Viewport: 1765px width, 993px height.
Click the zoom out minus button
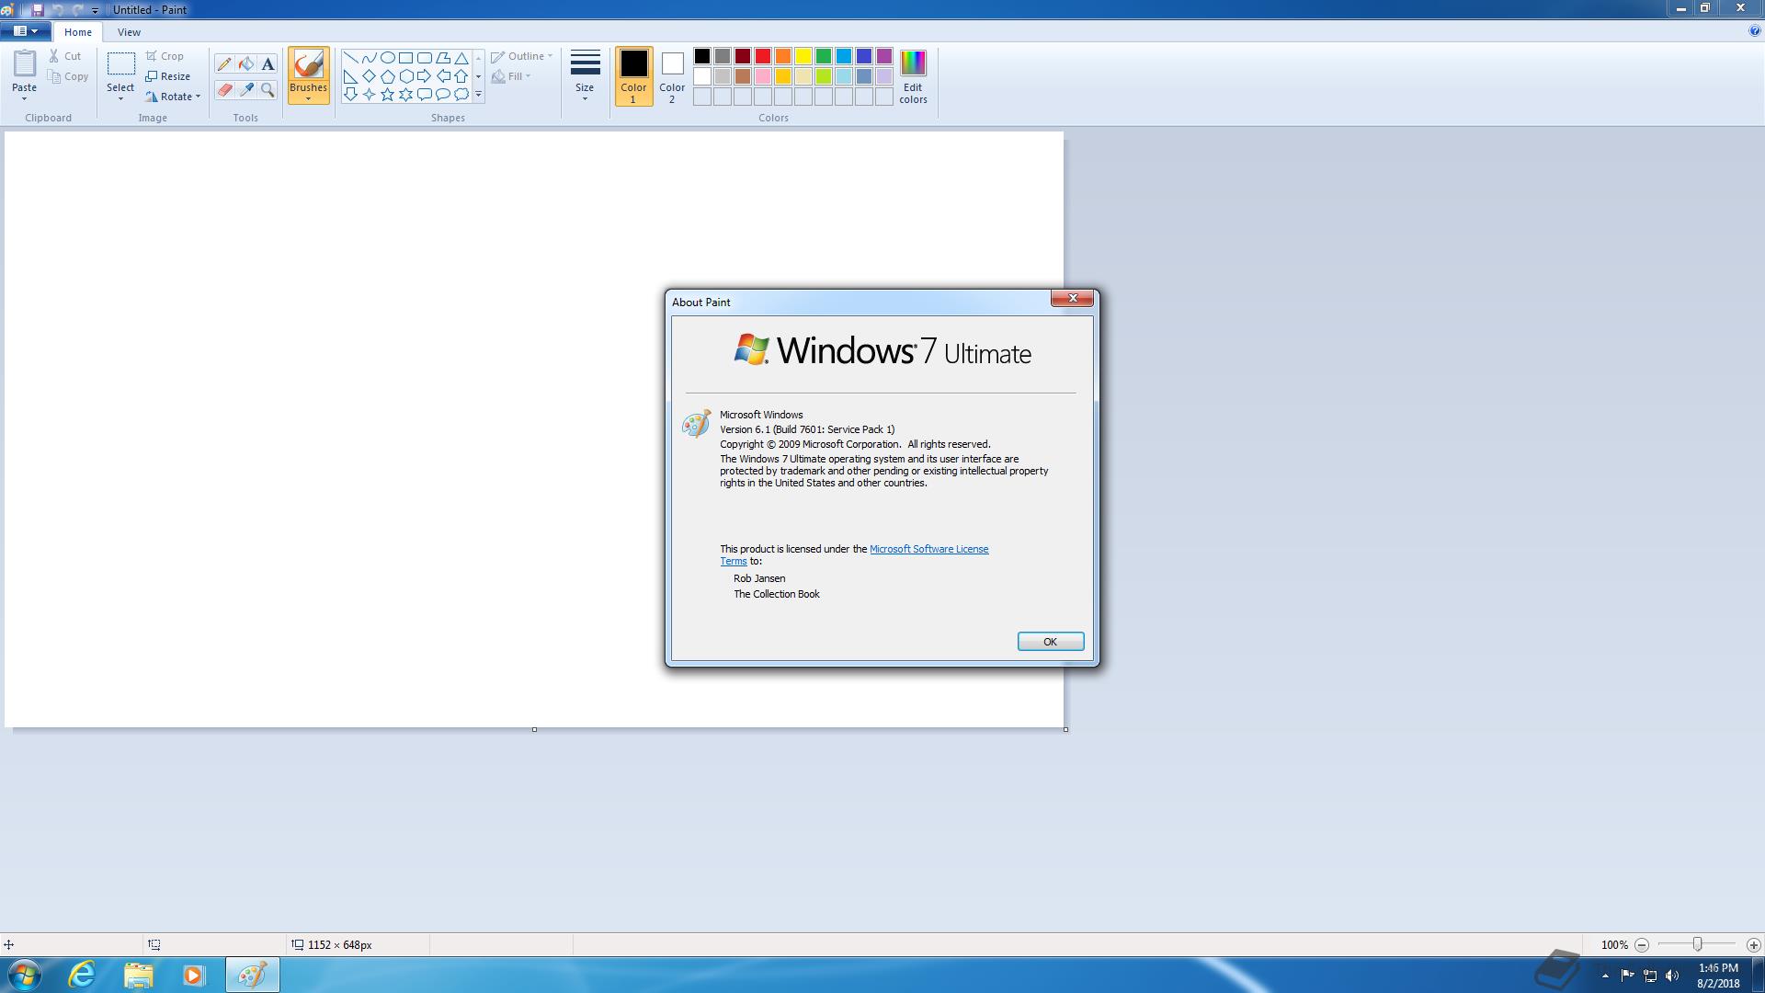(x=1641, y=944)
